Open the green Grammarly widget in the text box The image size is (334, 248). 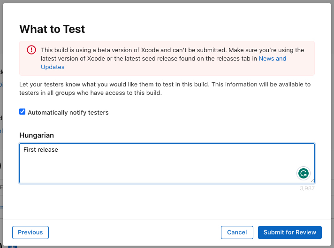click(x=304, y=173)
